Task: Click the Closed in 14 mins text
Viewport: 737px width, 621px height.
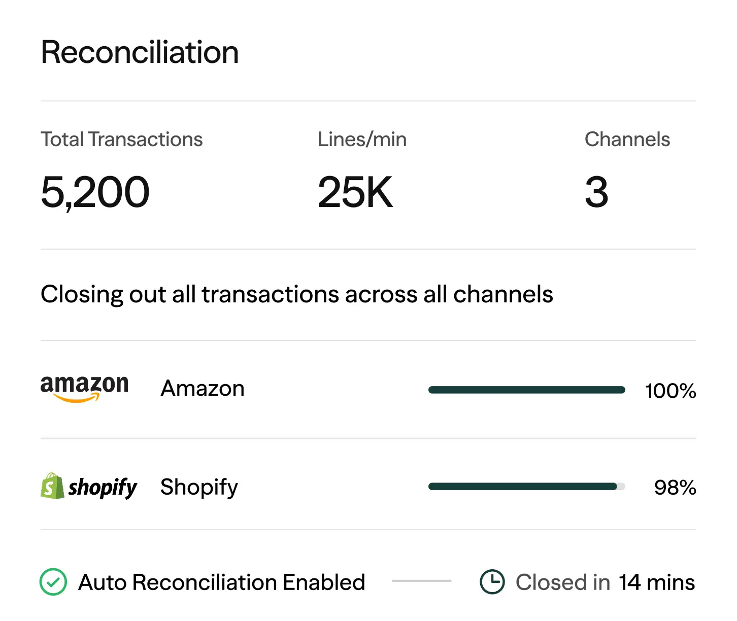Action: coord(605,582)
